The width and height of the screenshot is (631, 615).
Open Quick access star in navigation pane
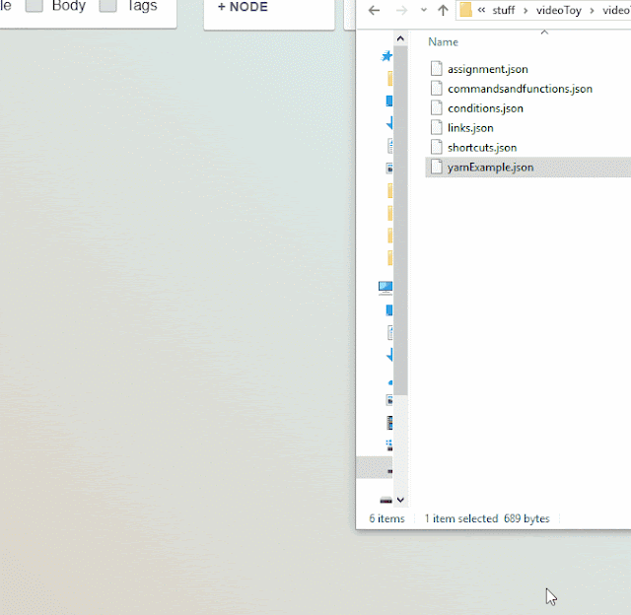(386, 56)
